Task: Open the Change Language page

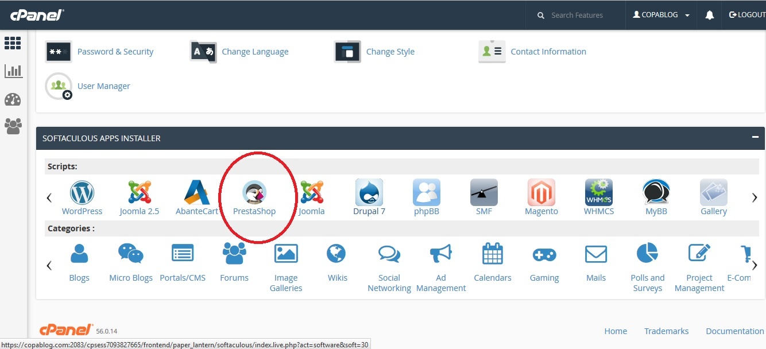Action: pyautogui.click(x=255, y=52)
